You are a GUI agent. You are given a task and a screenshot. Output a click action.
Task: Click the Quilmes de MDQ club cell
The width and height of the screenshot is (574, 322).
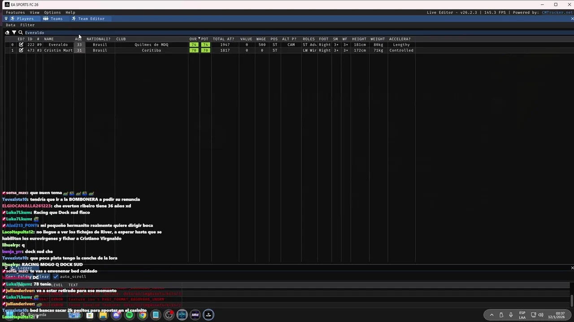[x=151, y=45]
